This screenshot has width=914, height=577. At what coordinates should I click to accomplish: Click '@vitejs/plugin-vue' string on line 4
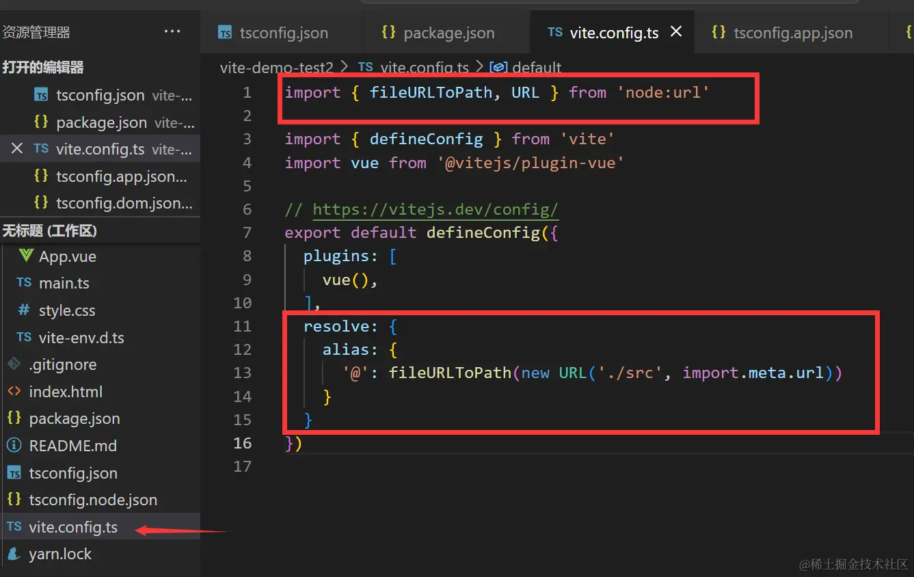530,163
